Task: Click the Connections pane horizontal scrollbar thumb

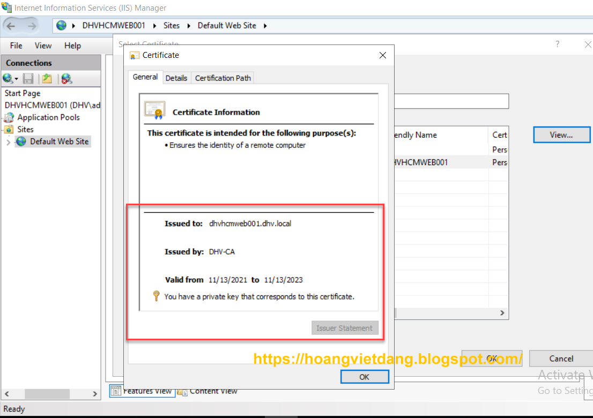Action: point(47,394)
